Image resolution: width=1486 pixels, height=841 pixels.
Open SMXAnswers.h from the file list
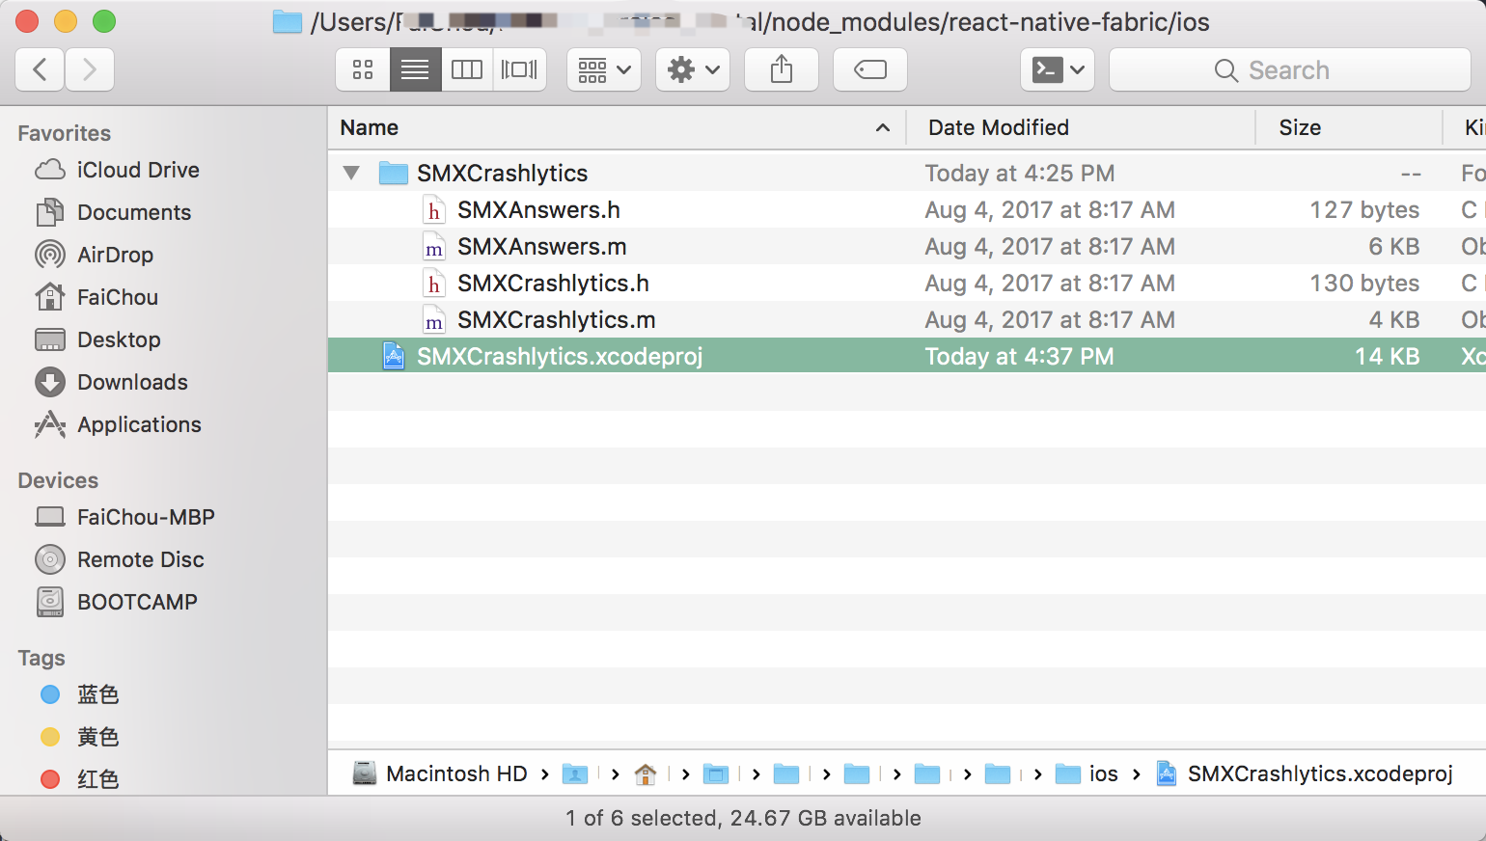[538, 209]
